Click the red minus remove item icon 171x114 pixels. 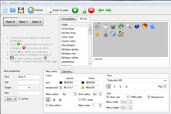pos(91,10)
